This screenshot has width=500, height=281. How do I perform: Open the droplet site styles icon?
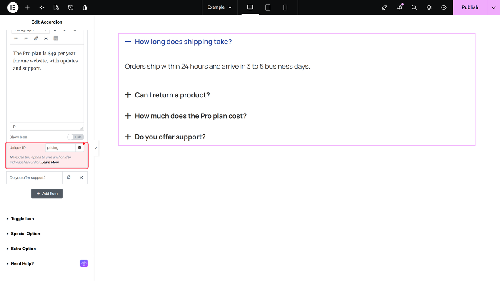pyautogui.click(x=85, y=7)
